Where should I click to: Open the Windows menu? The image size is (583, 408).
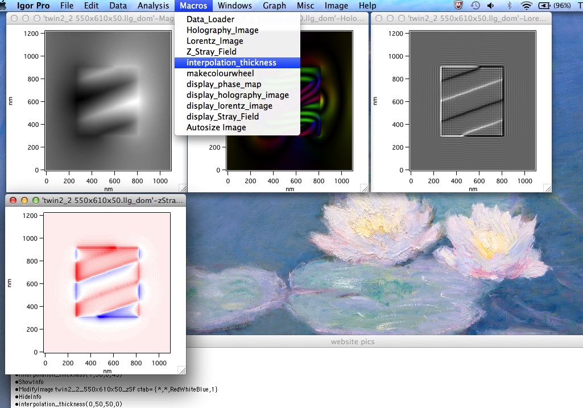pyautogui.click(x=234, y=6)
